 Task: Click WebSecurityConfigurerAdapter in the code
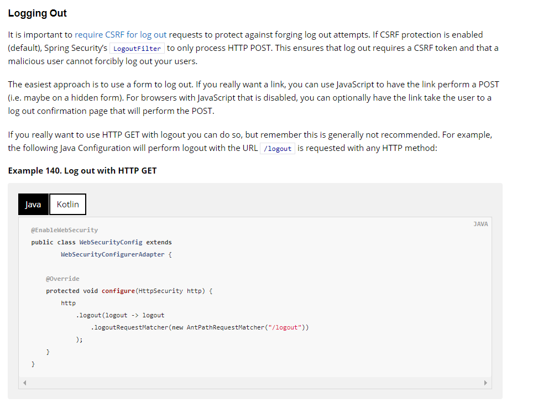[x=114, y=254]
